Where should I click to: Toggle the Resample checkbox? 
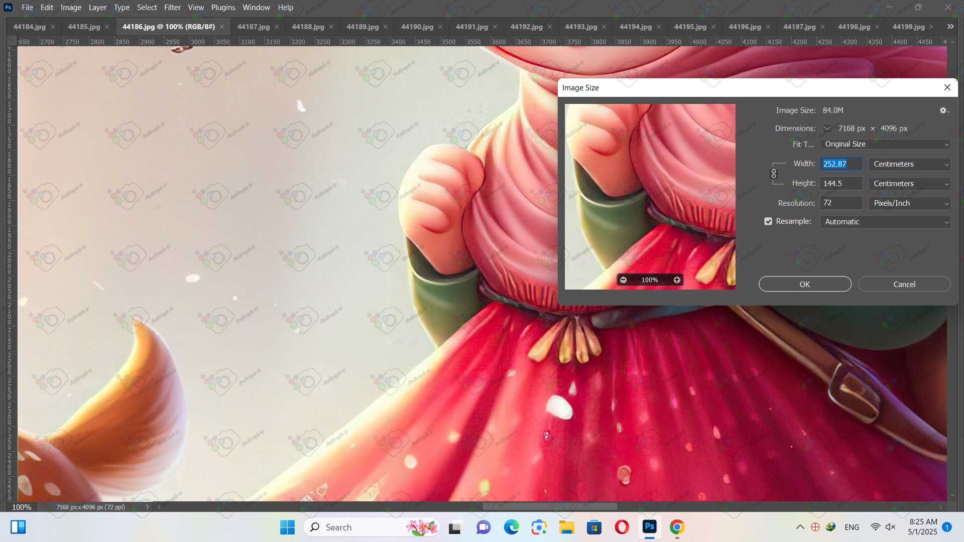tap(768, 221)
